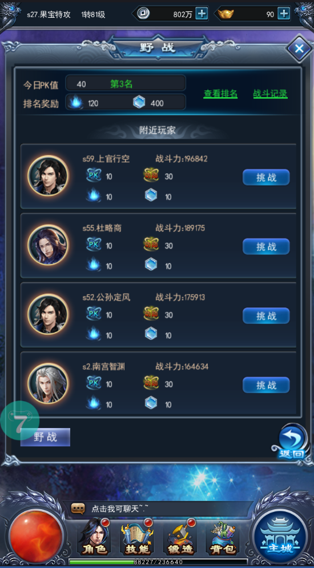Open chat via speech bubble icon
314x568 pixels.
pyautogui.click(x=78, y=509)
